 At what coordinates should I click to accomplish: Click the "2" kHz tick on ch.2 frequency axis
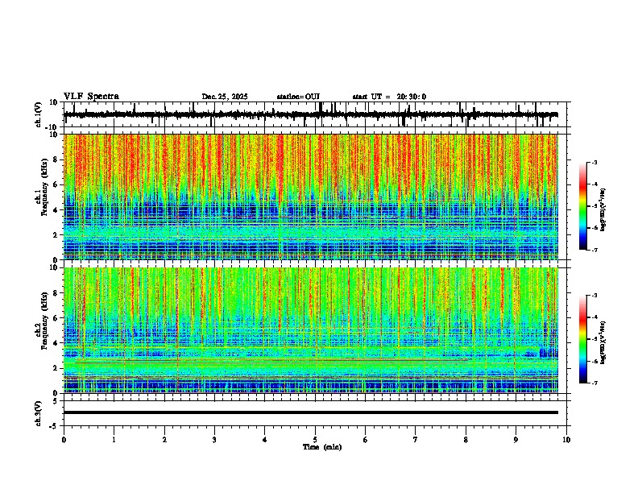[57, 368]
